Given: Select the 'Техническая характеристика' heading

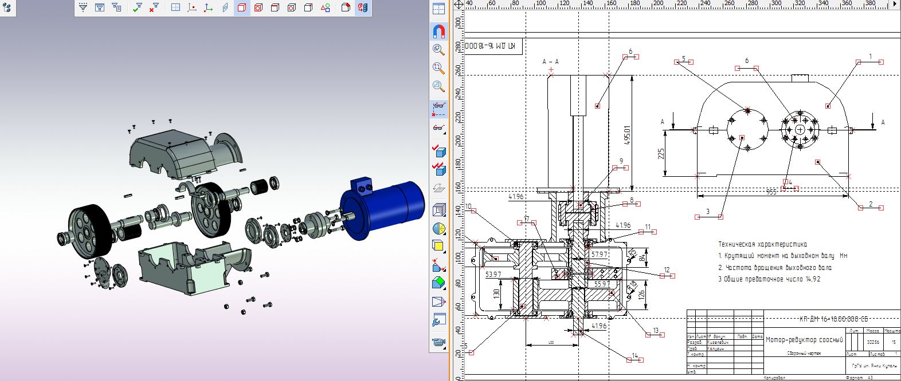Looking at the screenshot, I should pyautogui.click(x=762, y=244).
